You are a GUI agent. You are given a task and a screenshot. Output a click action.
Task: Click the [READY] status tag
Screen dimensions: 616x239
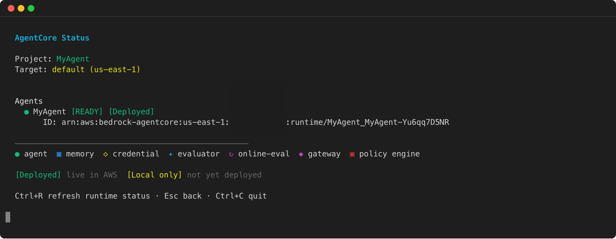pos(87,112)
